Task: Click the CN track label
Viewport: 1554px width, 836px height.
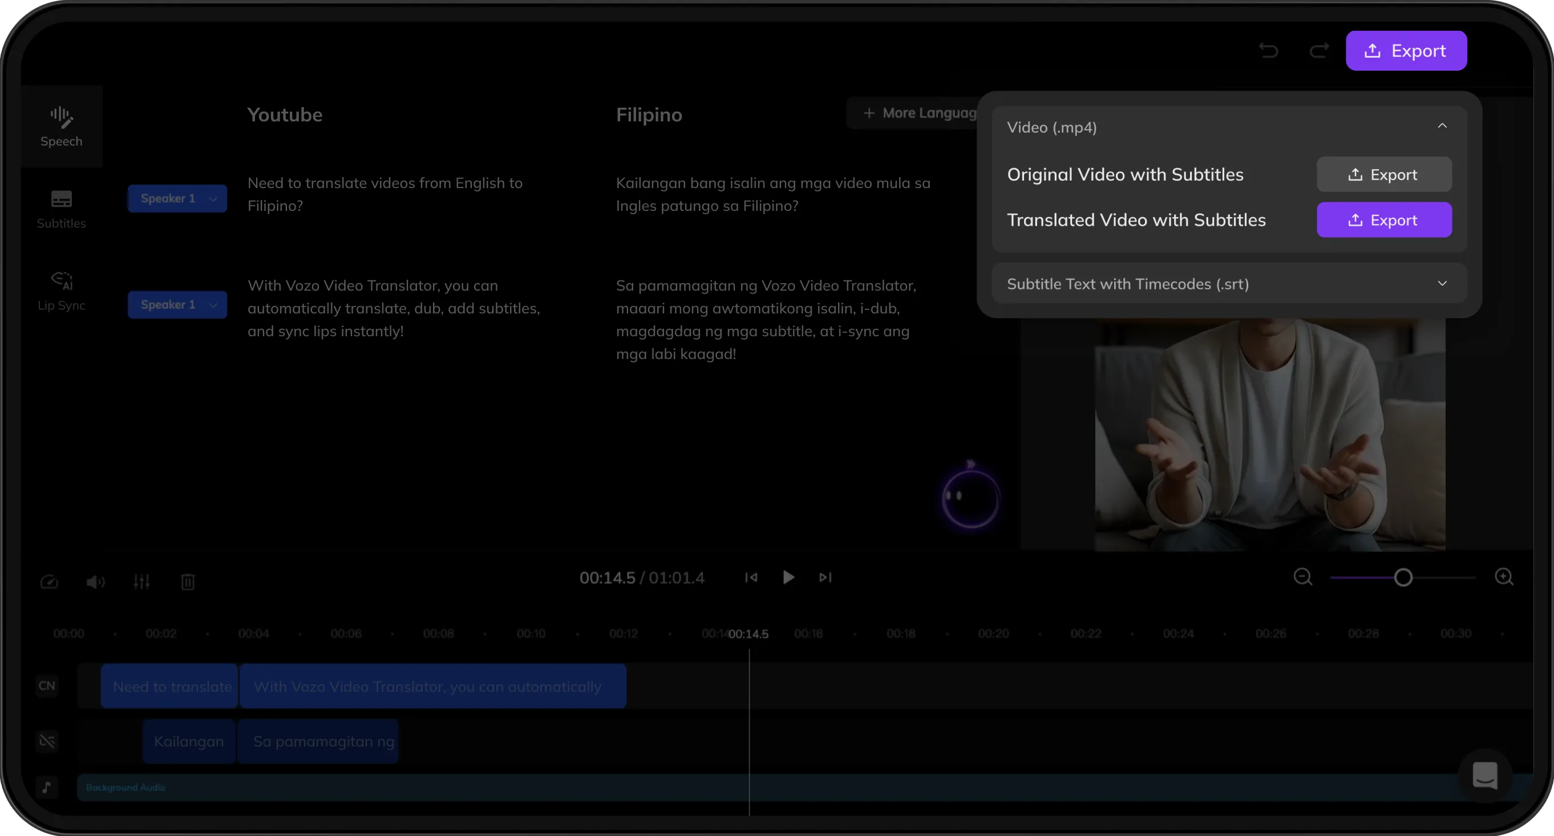Action: click(x=47, y=686)
